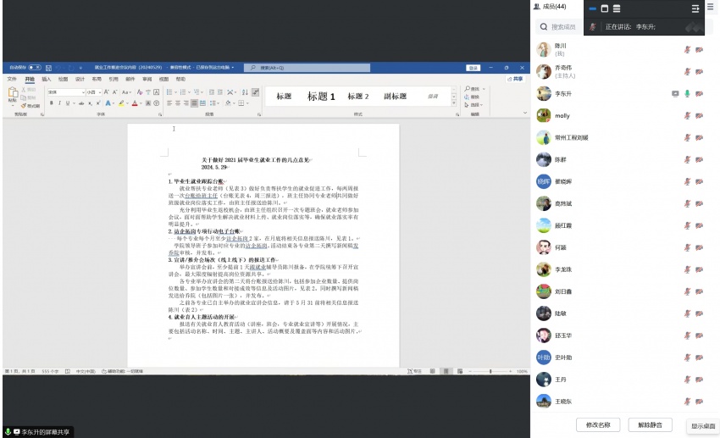Click the collapse panel icon in the floating bar

[695, 8]
